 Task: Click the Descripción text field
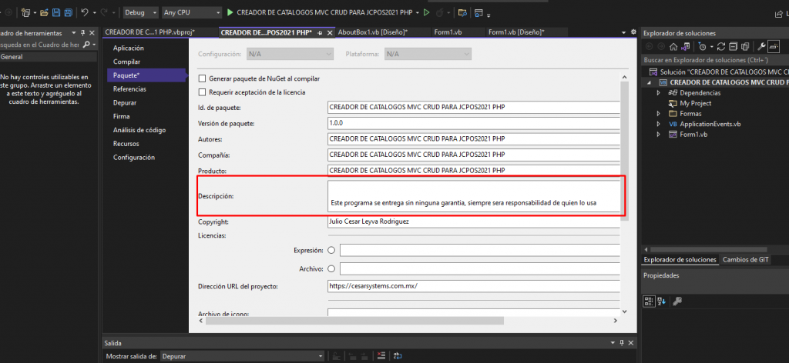[x=473, y=196]
